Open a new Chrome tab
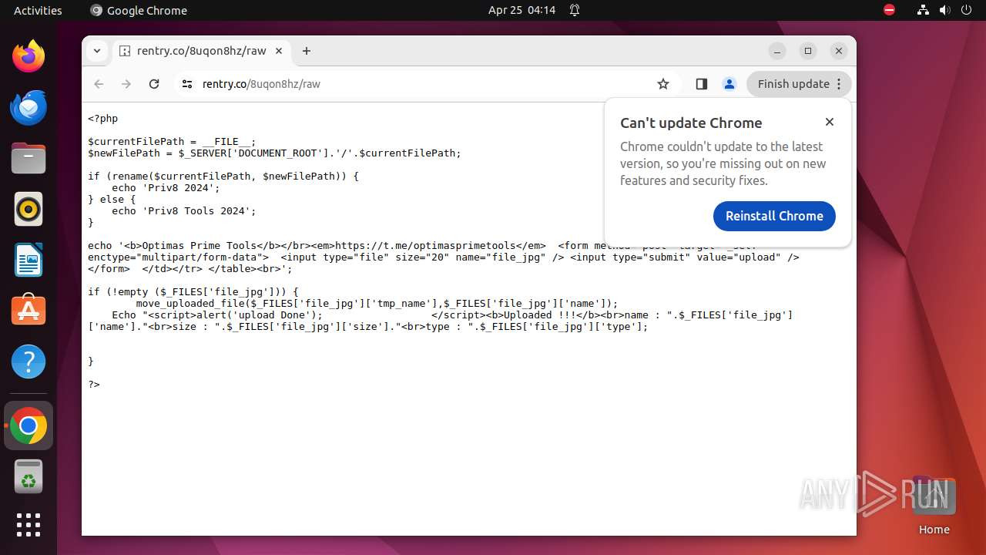Viewport: 986px width, 555px height. 307,51
